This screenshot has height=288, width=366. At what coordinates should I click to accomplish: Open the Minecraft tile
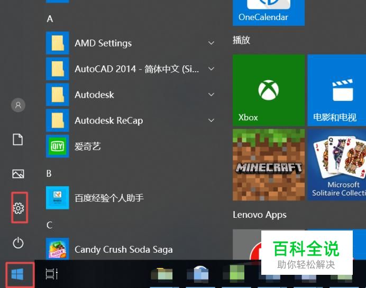[269, 165]
